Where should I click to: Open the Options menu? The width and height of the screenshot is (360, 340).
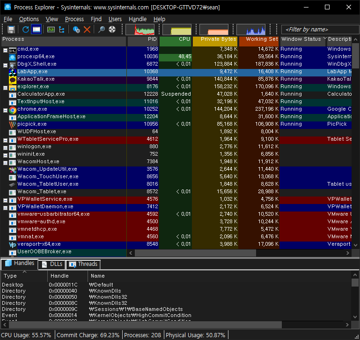(29, 19)
